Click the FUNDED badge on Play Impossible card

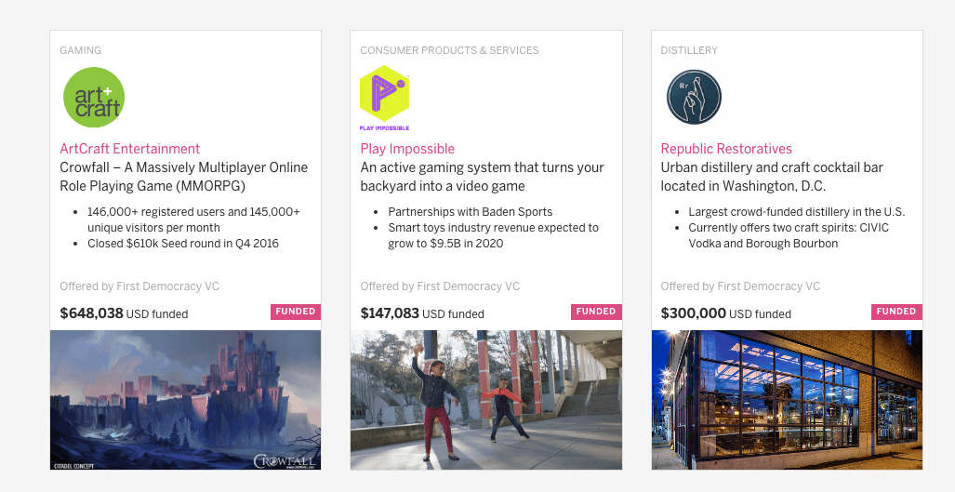[x=596, y=312]
